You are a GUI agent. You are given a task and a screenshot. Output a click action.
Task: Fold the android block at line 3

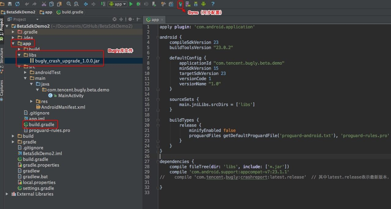(158, 37)
